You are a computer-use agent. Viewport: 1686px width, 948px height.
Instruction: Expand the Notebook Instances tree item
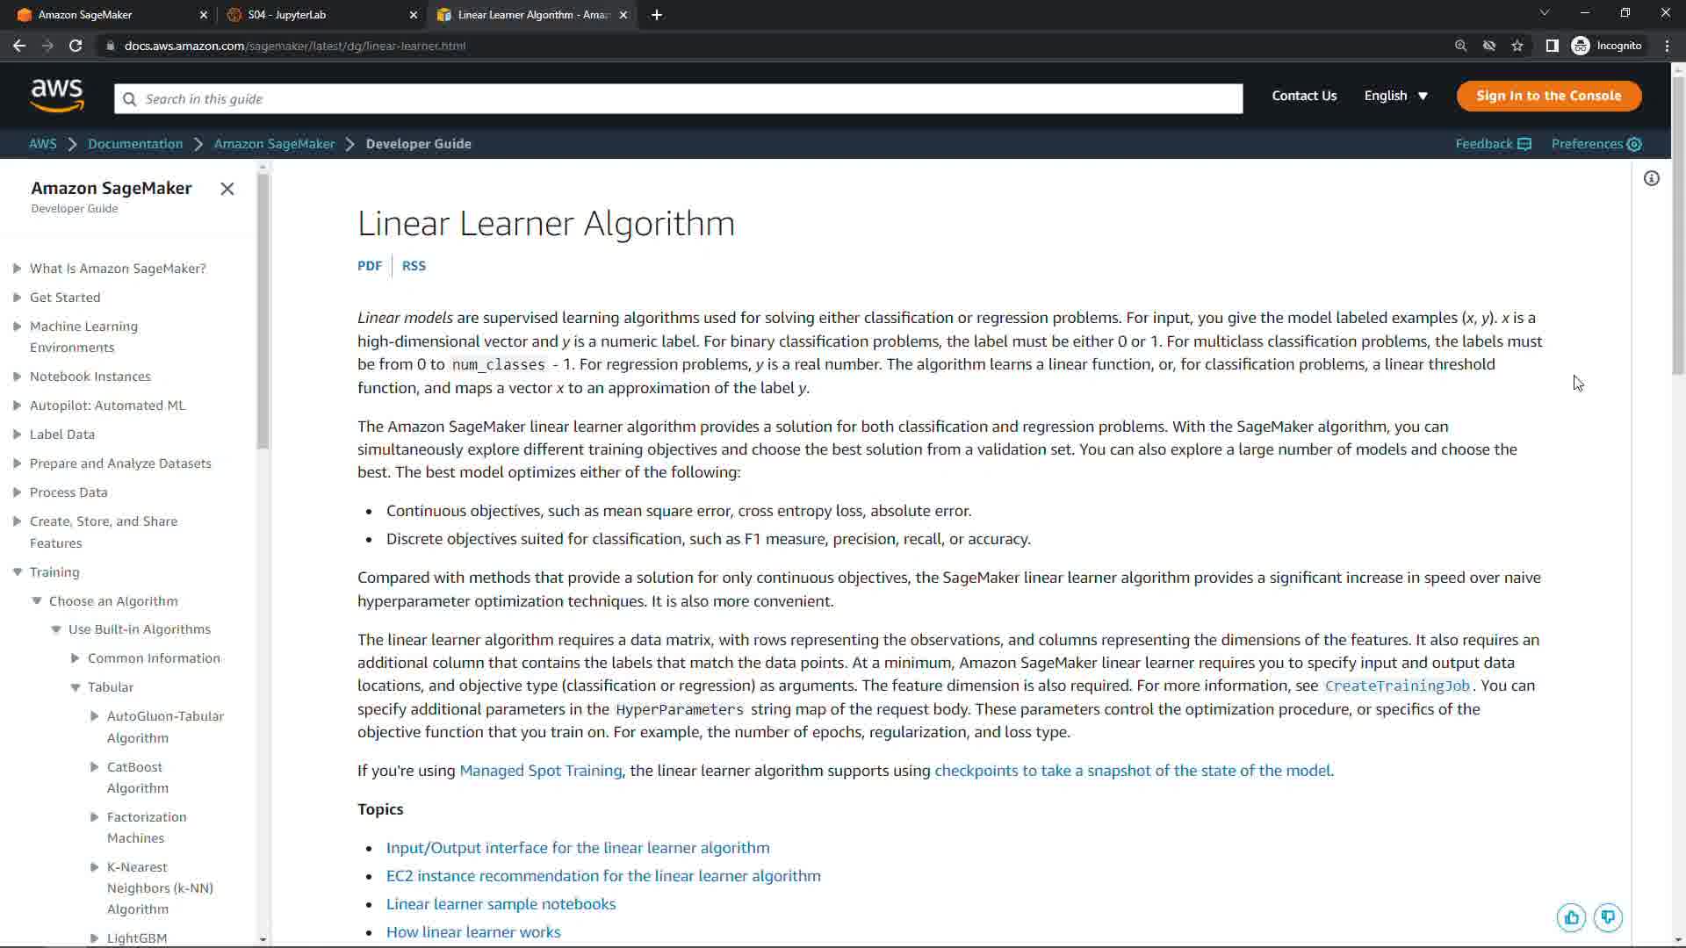tap(18, 377)
